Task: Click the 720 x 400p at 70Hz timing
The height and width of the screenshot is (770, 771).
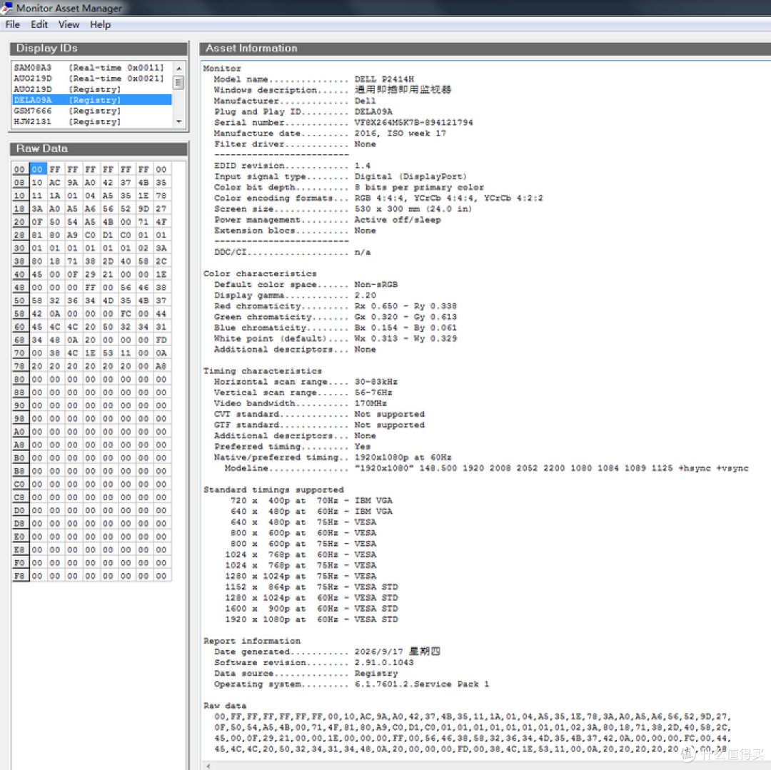Action: pyautogui.click(x=311, y=501)
